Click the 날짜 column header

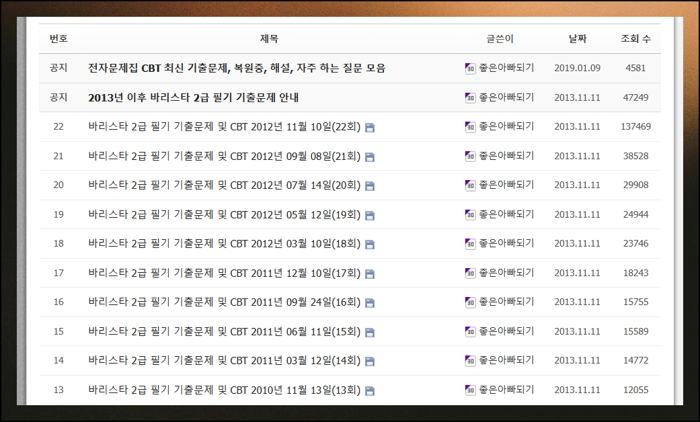[x=578, y=39]
